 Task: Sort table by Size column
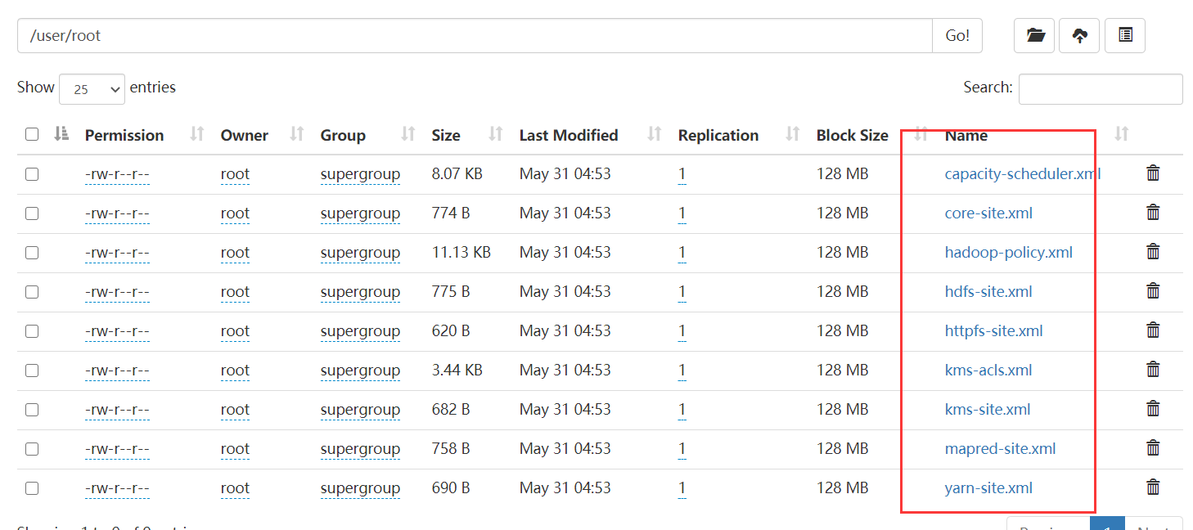click(x=446, y=136)
